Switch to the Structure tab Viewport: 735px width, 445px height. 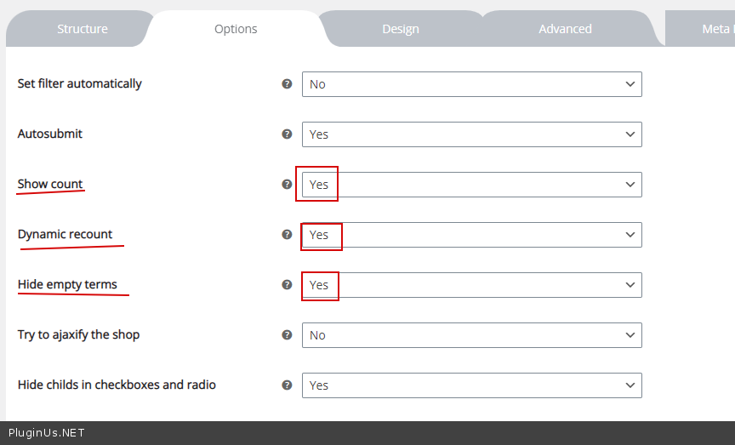click(x=83, y=29)
